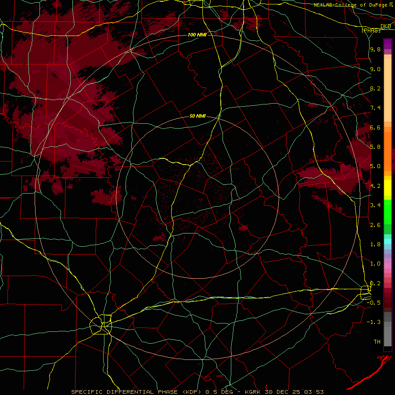Click the 2.6 scale value

click(x=375, y=225)
